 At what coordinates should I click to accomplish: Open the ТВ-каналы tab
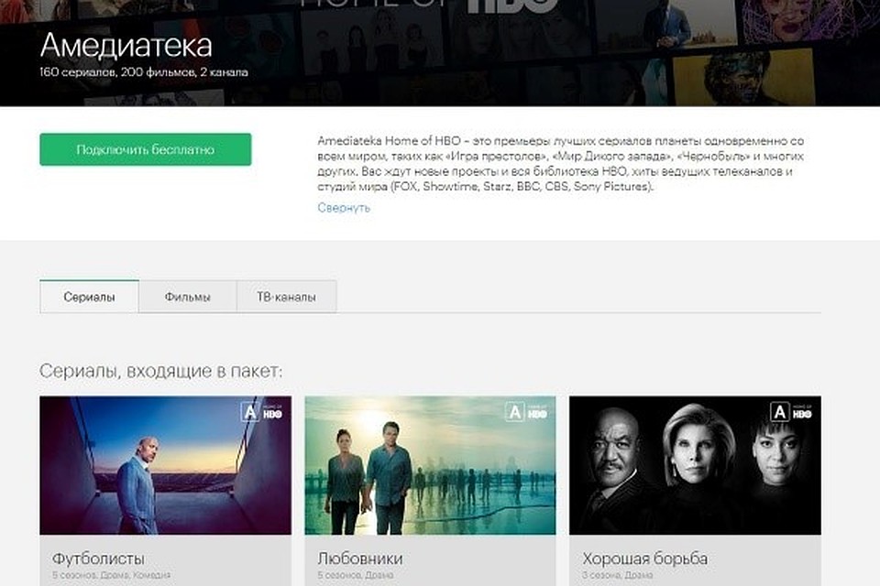(286, 297)
